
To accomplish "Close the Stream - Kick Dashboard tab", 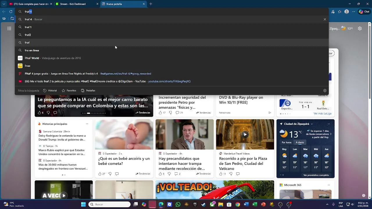I will click(x=98, y=4).
